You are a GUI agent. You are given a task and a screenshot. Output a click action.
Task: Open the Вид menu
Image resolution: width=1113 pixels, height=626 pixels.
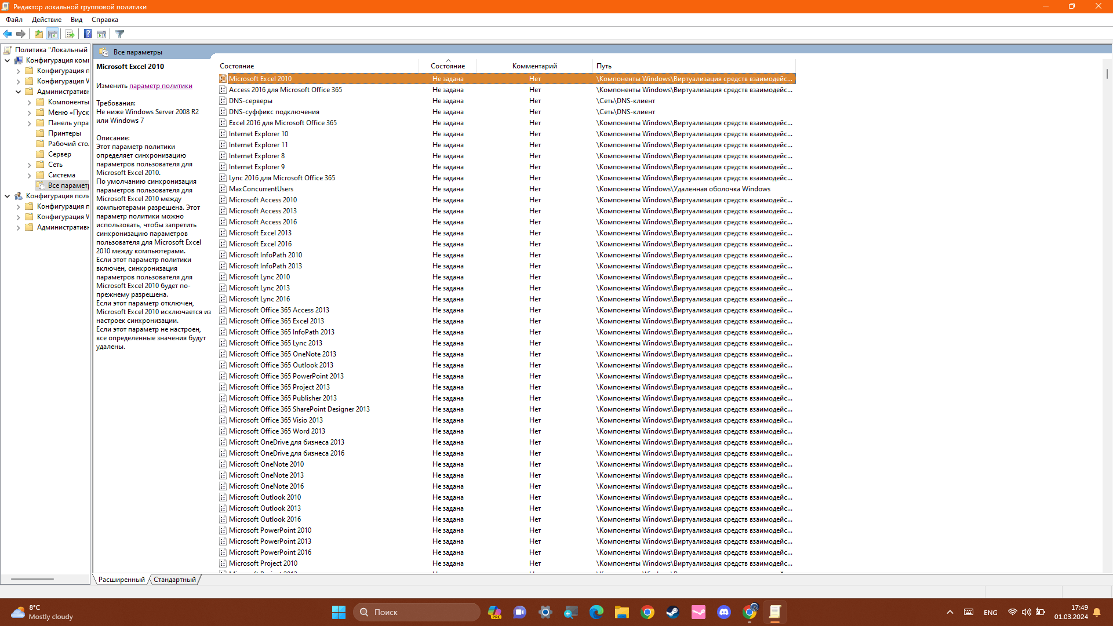(x=77, y=20)
